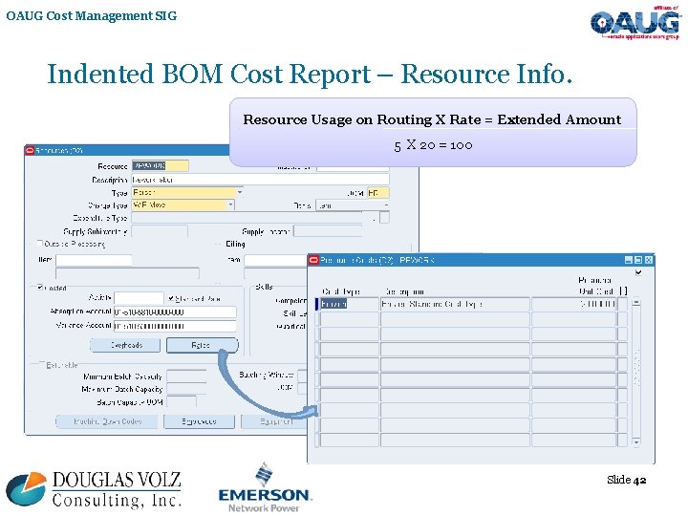The width and height of the screenshot is (688, 516).
Task: Select the Frozen cost type cell
Action: click(x=349, y=304)
